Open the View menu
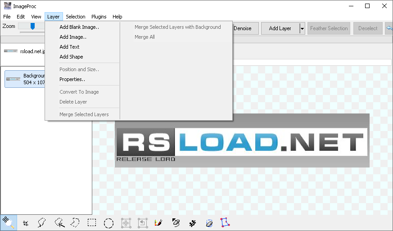 pyautogui.click(x=36, y=17)
